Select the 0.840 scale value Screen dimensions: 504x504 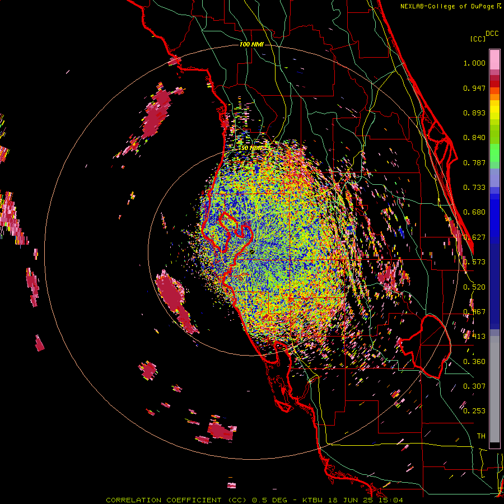pyautogui.click(x=474, y=138)
